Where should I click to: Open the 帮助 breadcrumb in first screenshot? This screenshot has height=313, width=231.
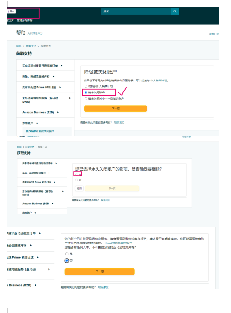tap(19, 46)
